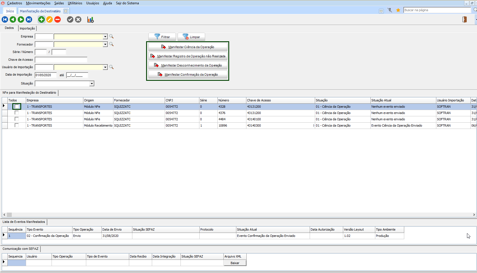Tick the checkbox for row number 10896
This screenshot has width=477, height=273.
click(17, 125)
